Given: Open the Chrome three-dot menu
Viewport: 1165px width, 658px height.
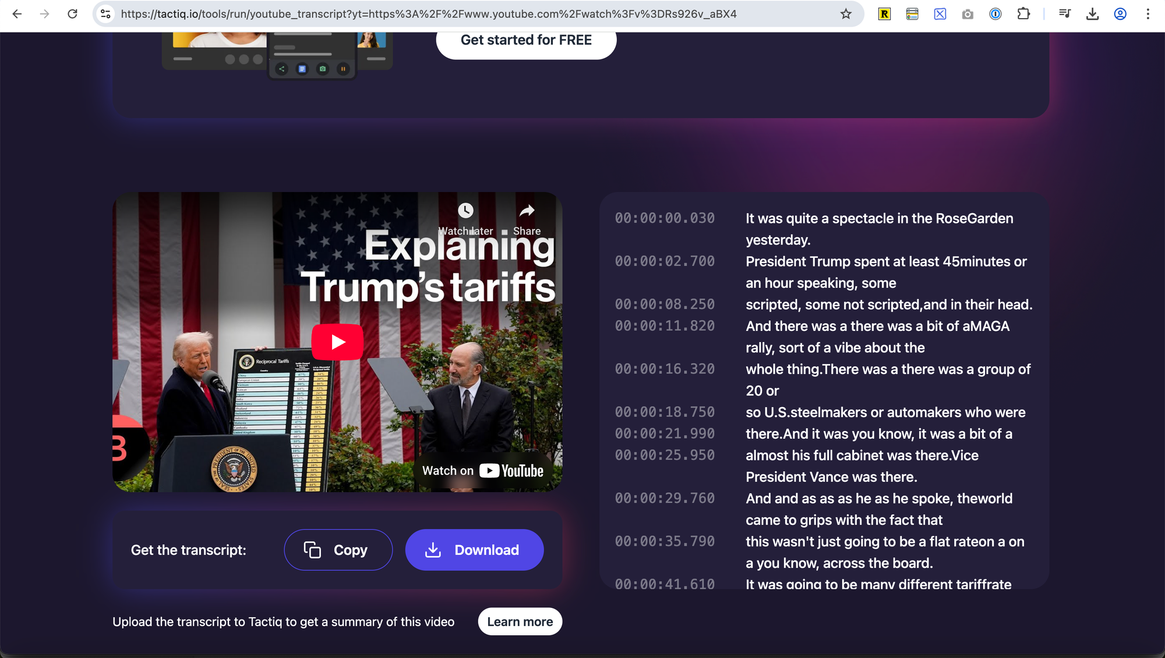Looking at the screenshot, I should 1148,14.
